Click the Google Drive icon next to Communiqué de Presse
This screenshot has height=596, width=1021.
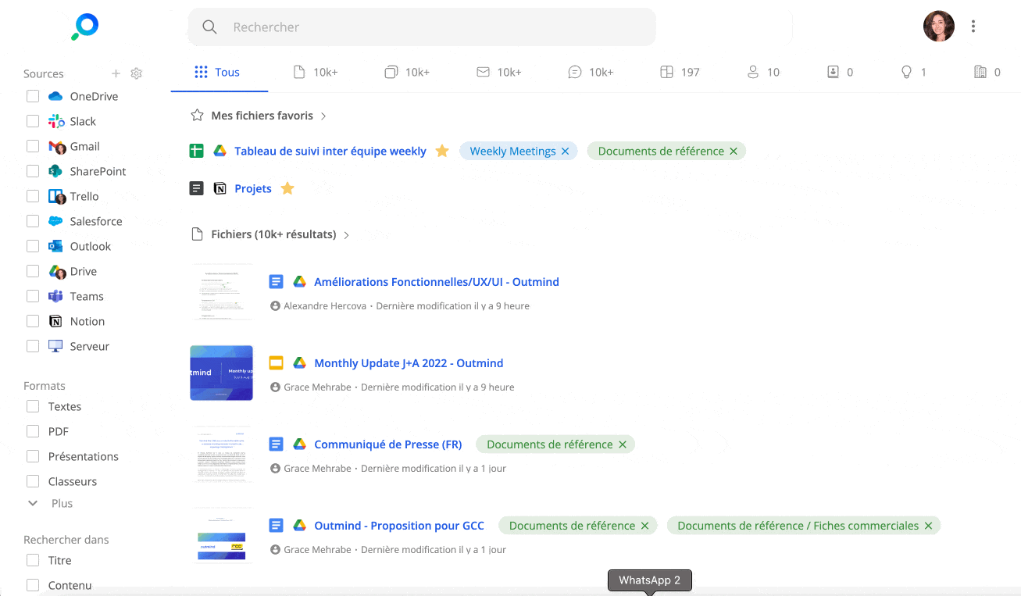[299, 444]
